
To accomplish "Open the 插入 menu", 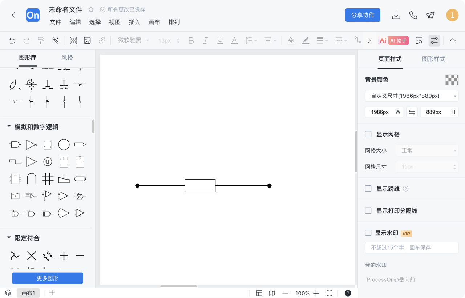I will point(134,22).
